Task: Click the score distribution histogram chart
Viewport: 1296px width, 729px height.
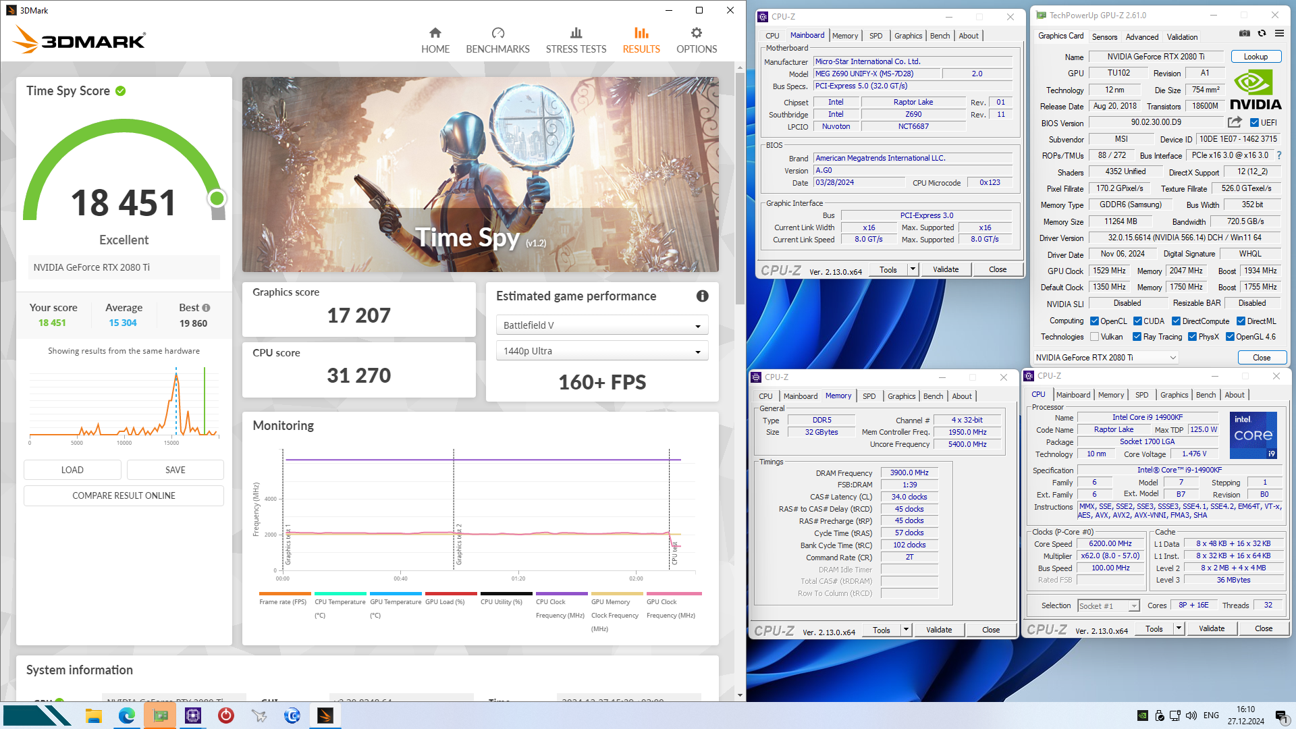Action: tap(124, 404)
